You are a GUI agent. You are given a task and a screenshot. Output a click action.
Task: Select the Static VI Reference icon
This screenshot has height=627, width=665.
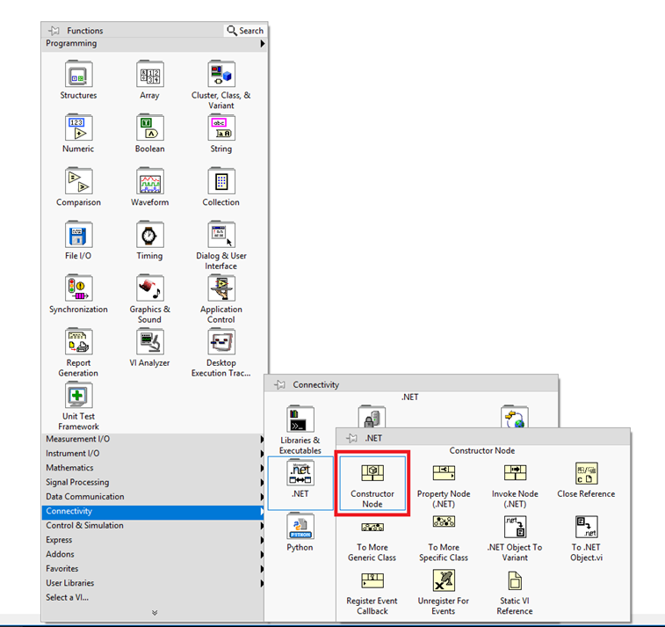pos(515,580)
